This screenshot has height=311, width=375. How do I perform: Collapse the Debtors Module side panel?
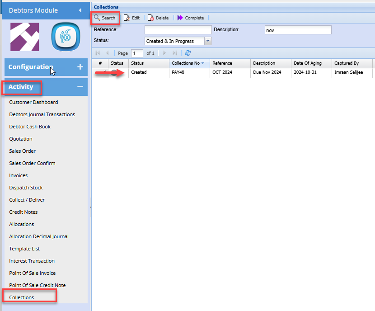point(80,10)
